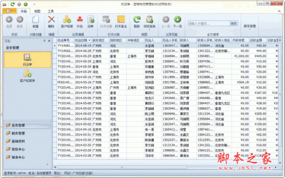The width and height of the screenshot is (285, 178).
Task: Select the row dated 2014-05-14
Action: (165, 87)
